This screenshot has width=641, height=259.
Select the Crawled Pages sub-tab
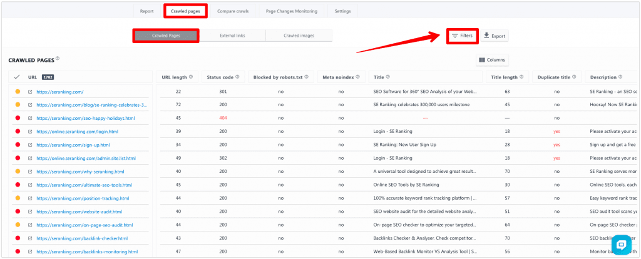(166, 36)
